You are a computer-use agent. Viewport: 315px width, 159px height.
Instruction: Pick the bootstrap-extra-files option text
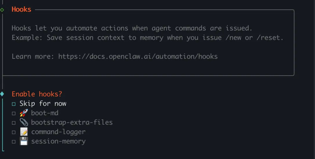(72, 122)
